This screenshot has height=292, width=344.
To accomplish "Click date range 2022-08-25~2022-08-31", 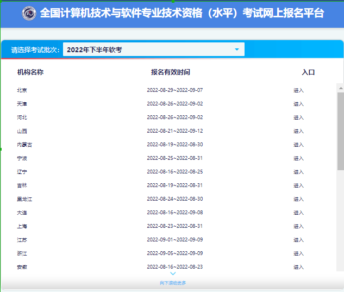I will (175, 158).
